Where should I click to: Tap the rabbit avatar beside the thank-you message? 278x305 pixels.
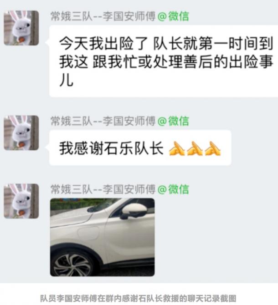(21, 132)
